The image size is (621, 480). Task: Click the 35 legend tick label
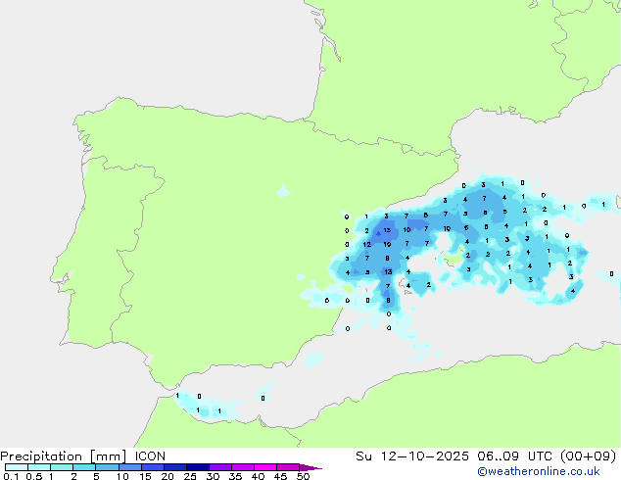235,476
